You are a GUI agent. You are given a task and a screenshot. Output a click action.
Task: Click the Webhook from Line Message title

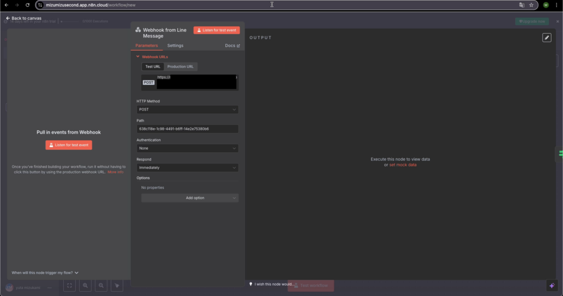click(x=164, y=33)
